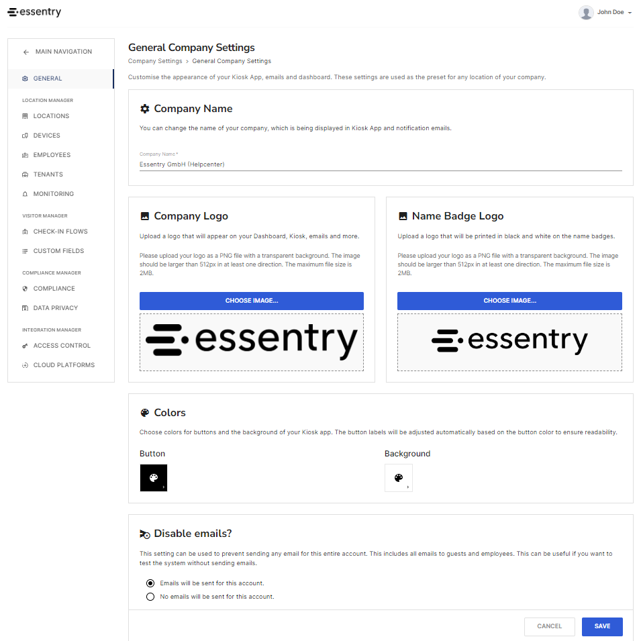Select 'No emails will be sent' radio option
Screen dimensions: 641x641
[150, 597]
